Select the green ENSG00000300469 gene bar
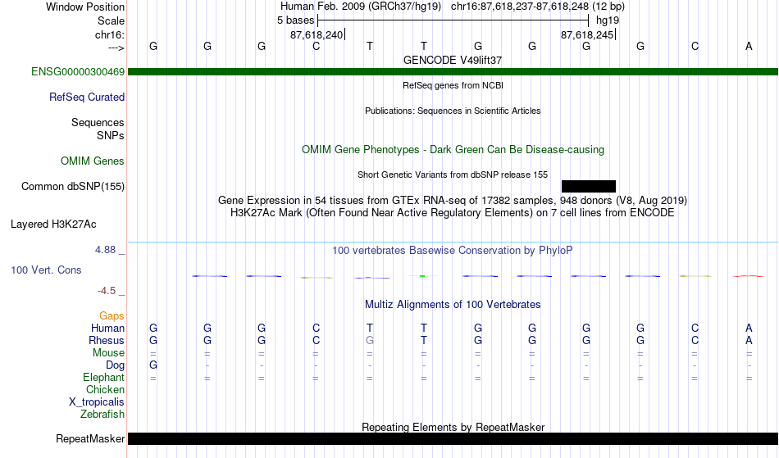 tap(453, 71)
